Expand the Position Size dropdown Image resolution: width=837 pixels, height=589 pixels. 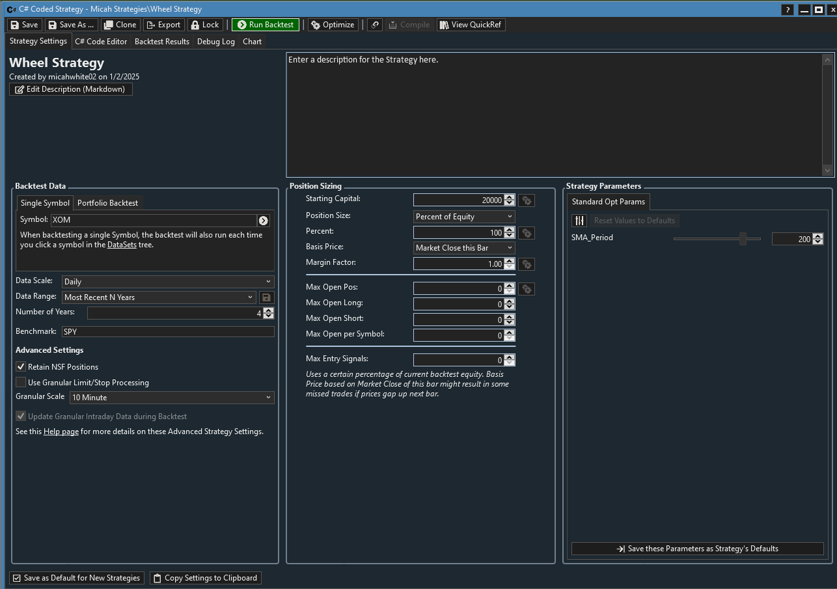pos(463,217)
